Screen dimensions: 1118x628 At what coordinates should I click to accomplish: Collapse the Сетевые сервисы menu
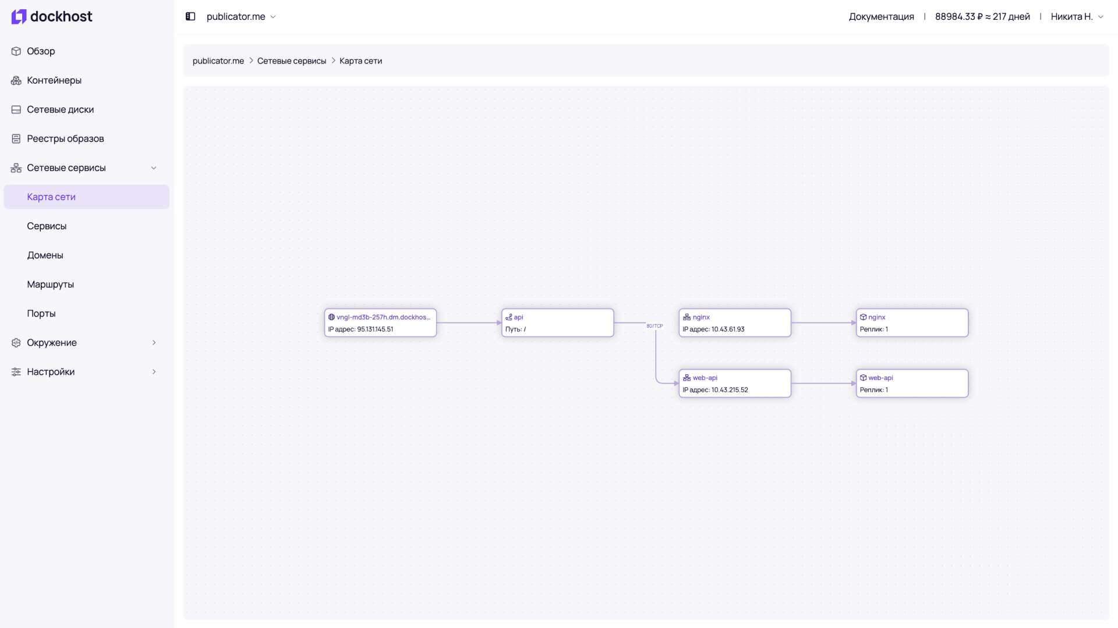coord(154,168)
